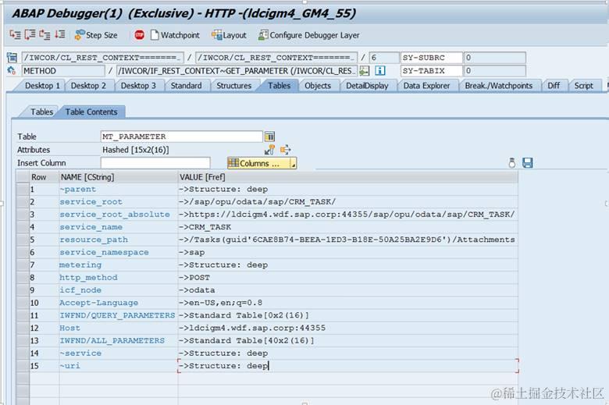Click the blue information icon
Screen dimensions: 609x405
click(x=380, y=71)
